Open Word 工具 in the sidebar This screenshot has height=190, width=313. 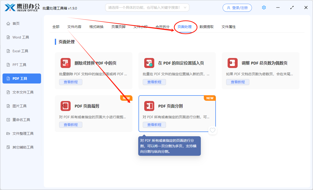(22, 37)
